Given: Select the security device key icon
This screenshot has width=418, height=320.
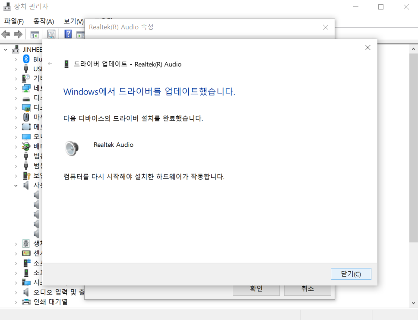Looking at the screenshot, I should (x=26, y=175).
